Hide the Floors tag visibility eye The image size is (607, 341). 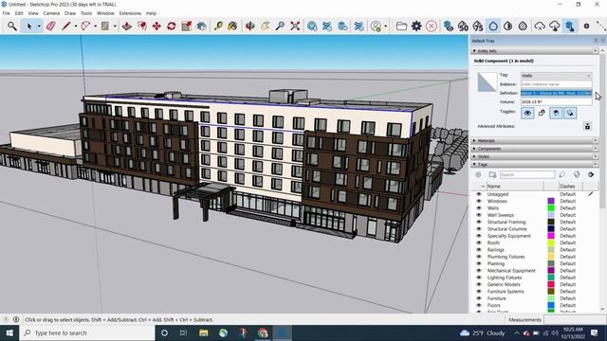tap(479, 305)
